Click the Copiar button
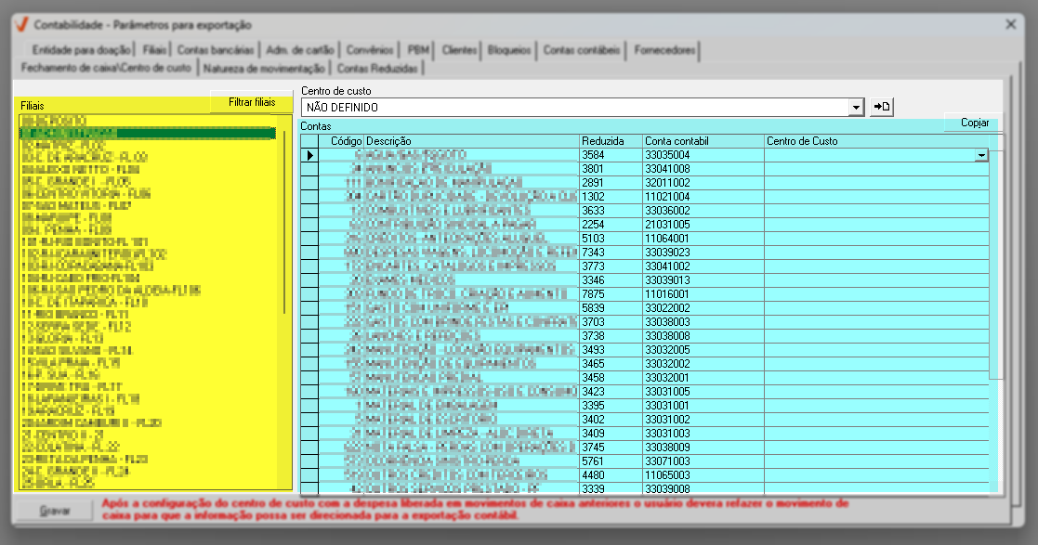The width and height of the screenshot is (1038, 545). [x=974, y=123]
